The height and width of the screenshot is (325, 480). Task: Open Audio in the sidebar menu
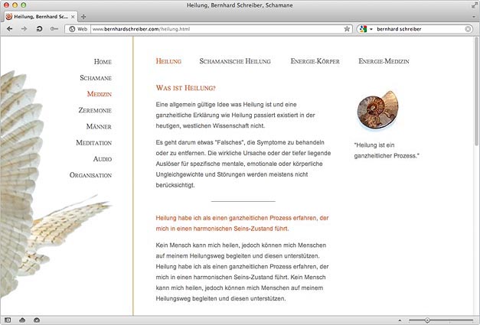[103, 159]
